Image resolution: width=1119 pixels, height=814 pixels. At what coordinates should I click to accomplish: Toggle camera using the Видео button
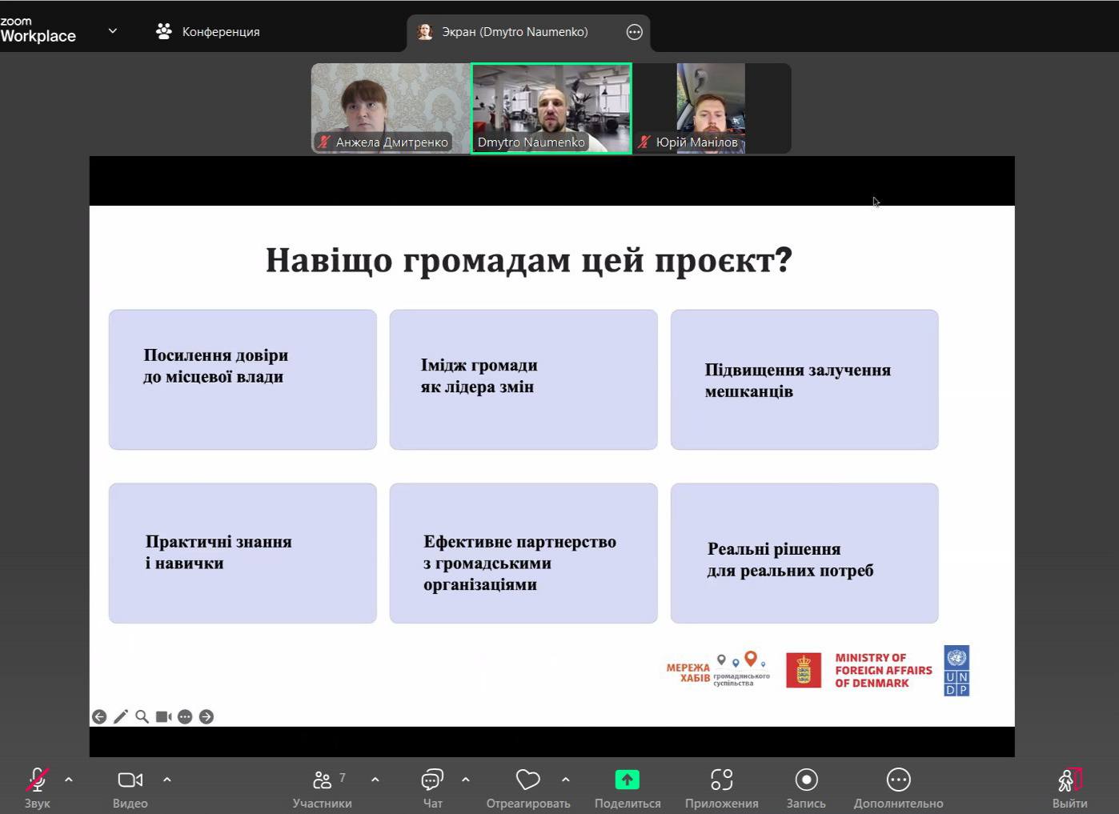(x=130, y=780)
